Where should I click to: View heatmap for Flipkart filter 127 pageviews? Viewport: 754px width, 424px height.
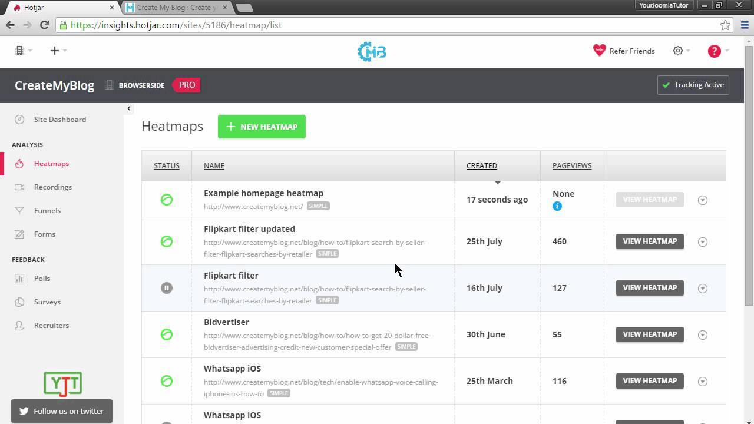point(650,288)
